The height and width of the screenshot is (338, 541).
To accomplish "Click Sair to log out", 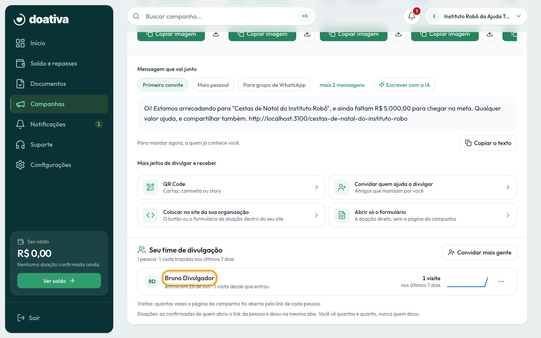I will (29, 318).
